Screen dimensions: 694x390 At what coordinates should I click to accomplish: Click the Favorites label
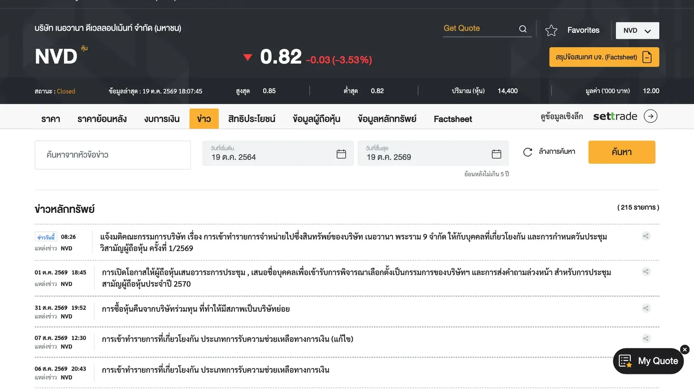(583, 30)
